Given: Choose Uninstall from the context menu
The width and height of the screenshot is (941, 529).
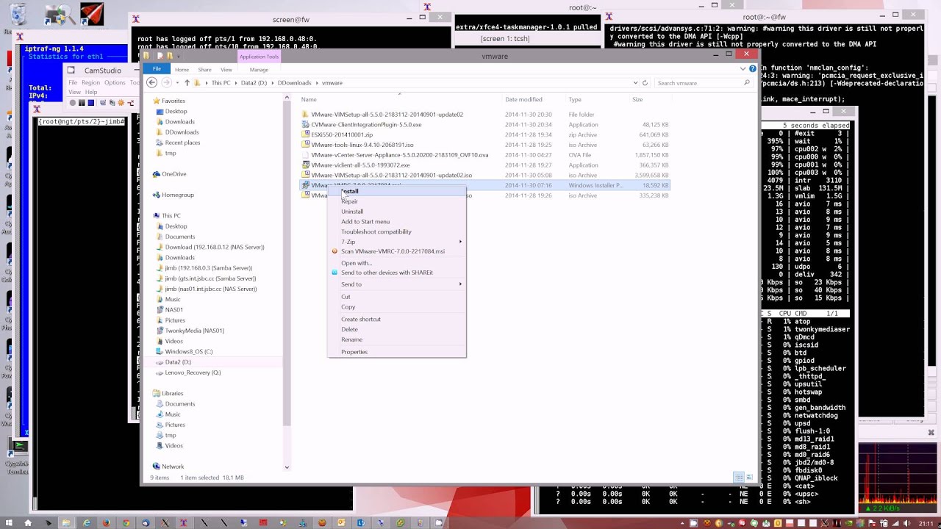Looking at the screenshot, I should pyautogui.click(x=352, y=212).
